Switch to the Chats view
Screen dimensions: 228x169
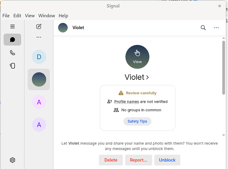coord(13,40)
